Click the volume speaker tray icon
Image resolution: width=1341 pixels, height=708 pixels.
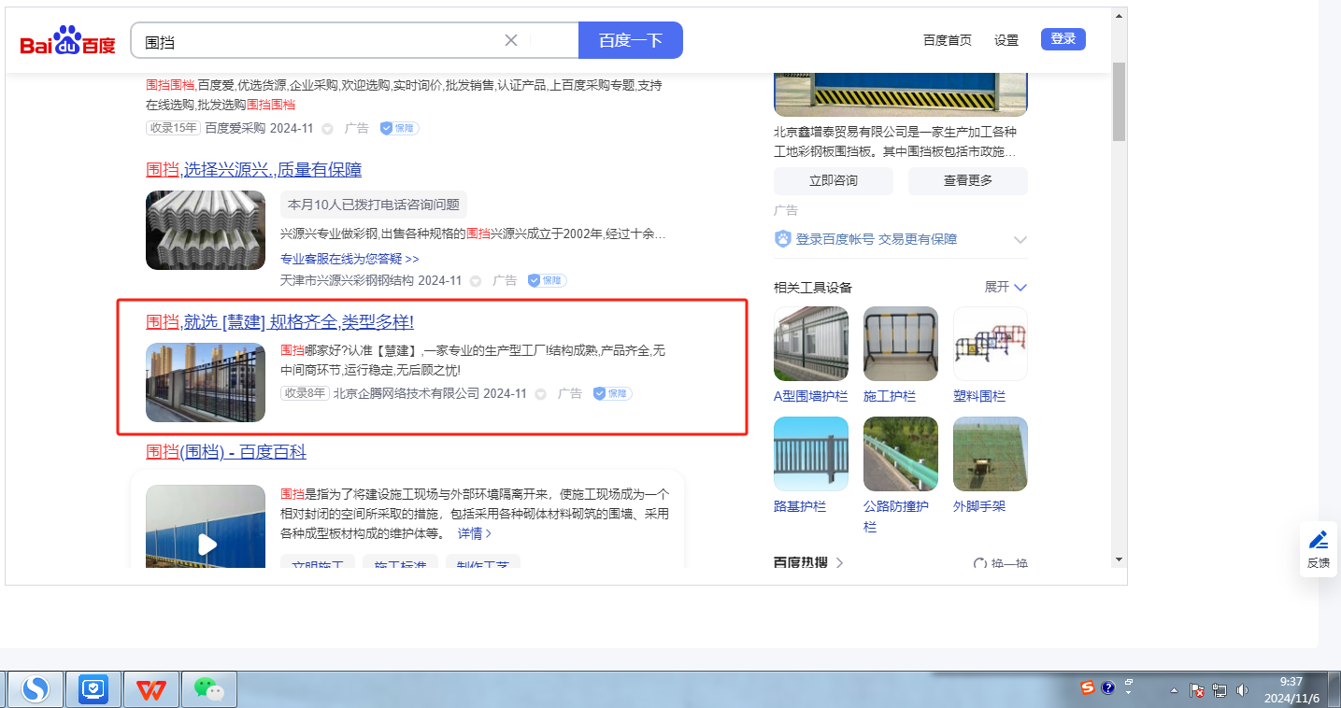1242,690
